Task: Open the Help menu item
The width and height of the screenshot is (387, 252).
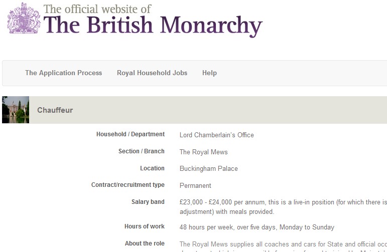Action: pyautogui.click(x=209, y=73)
